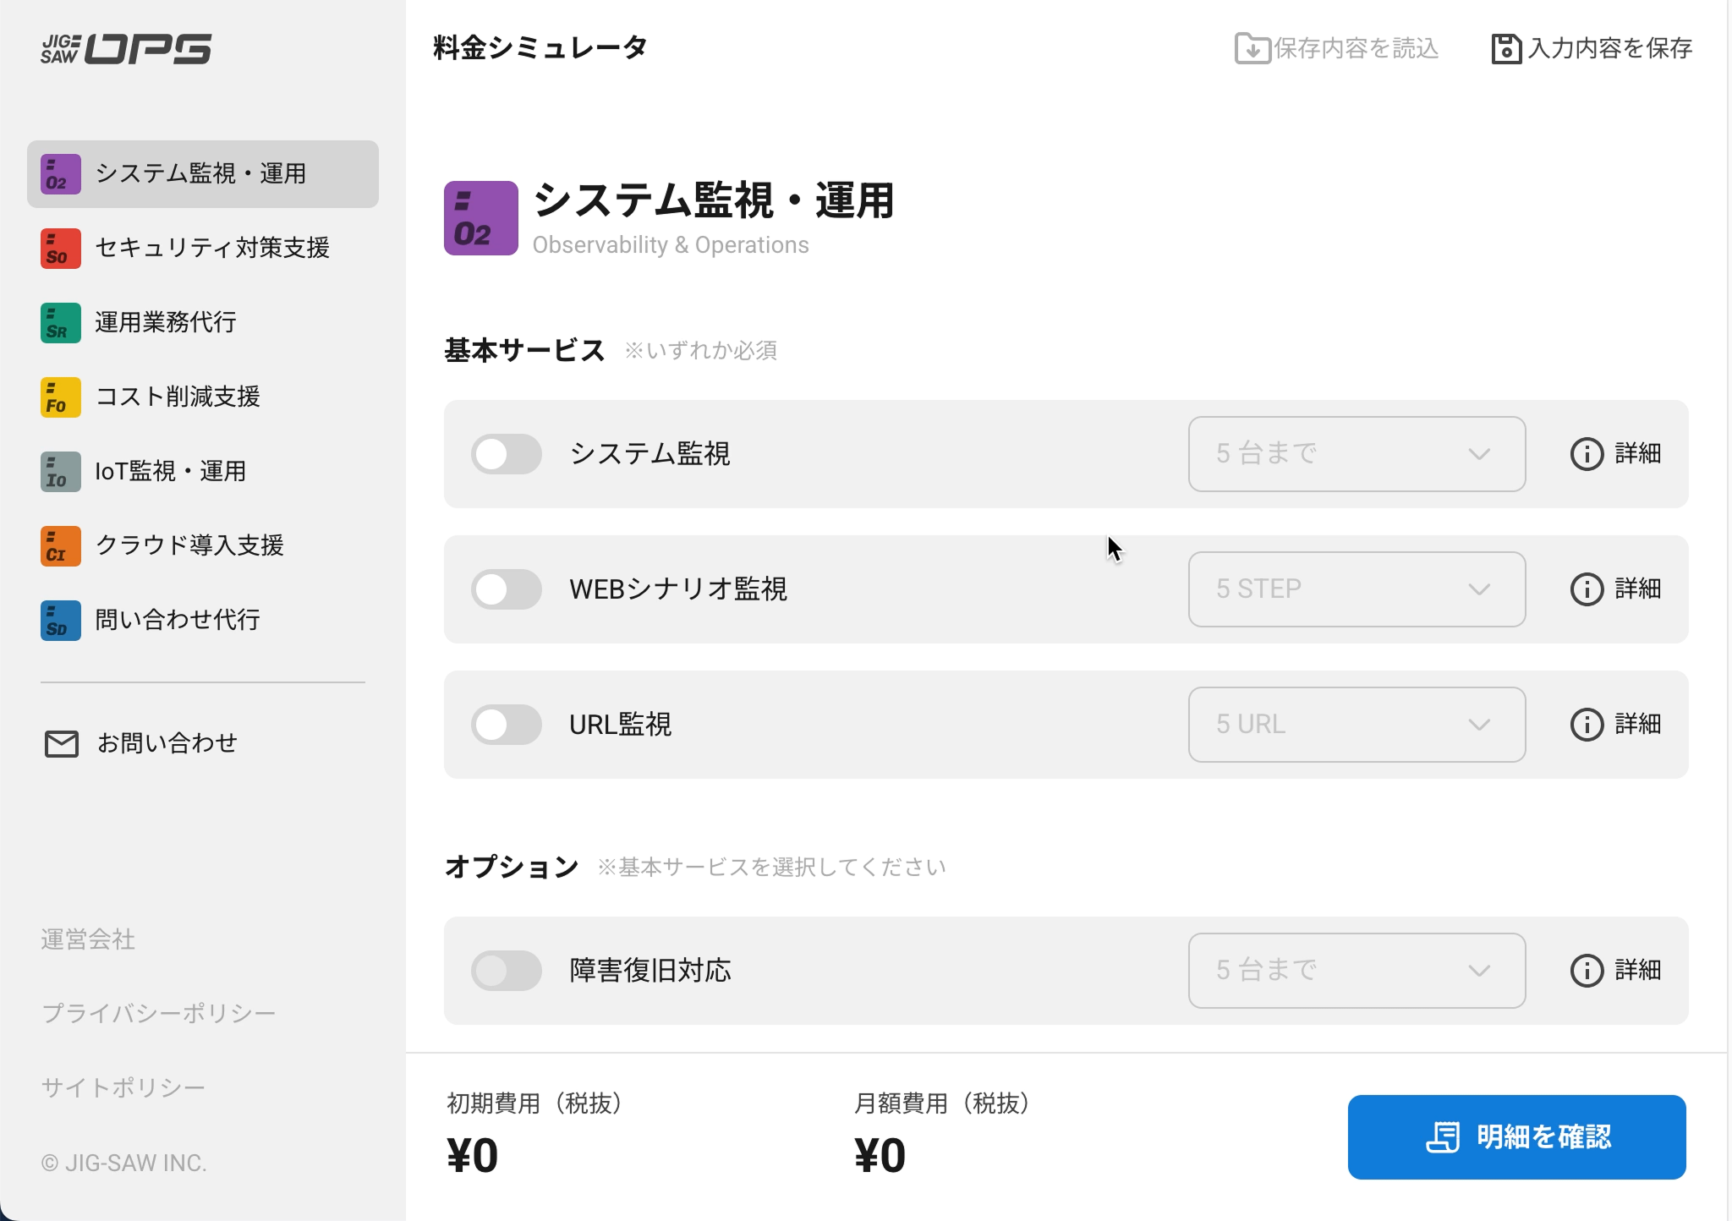Select システム監視・運用 in the sidebar menu
The width and height of the screenshot is (1732, 1221).
202,174
